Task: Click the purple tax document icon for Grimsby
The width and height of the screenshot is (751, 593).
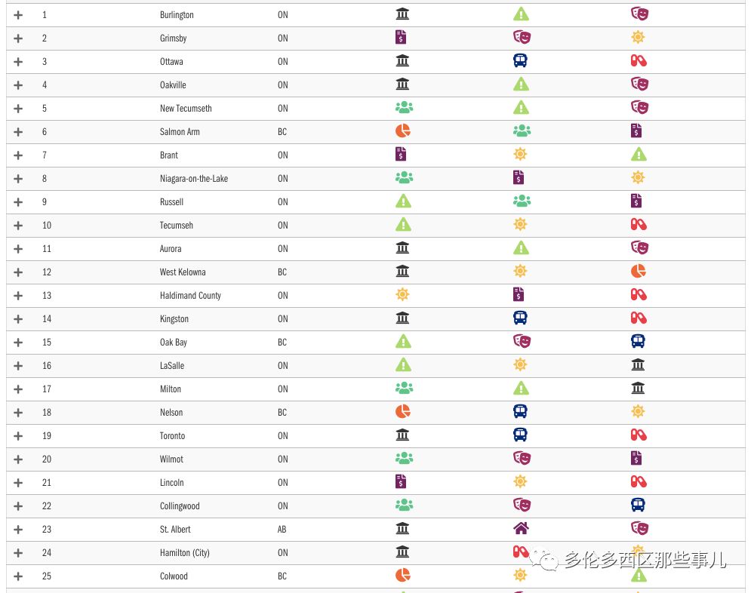Action: click(401, 37)
